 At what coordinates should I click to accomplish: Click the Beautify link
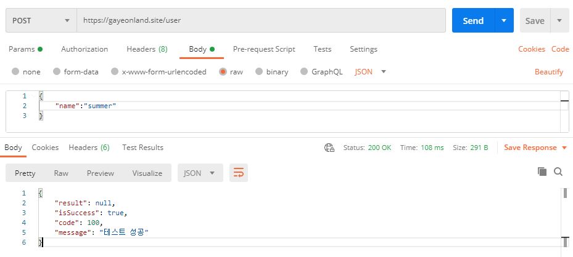coord(548,72)
